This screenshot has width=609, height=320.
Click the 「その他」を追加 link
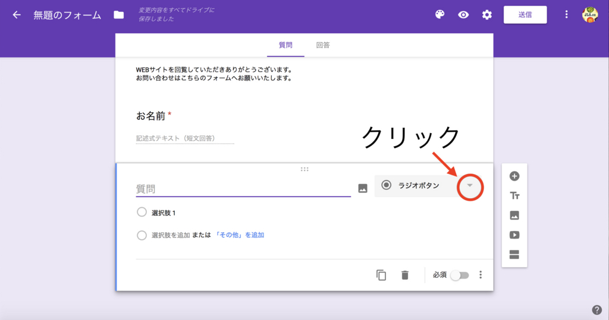coord(239,235)
